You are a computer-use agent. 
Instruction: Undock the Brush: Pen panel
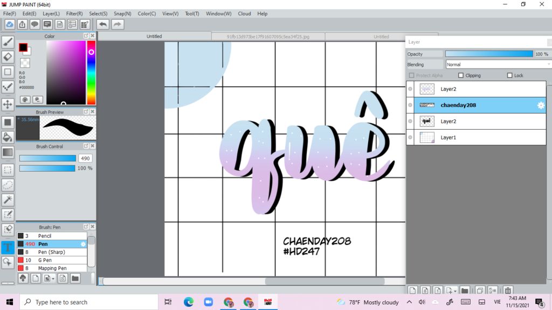(86, 227)
